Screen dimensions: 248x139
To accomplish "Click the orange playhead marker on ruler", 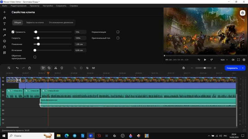I will pyautogui.click(x=48, y=73).
